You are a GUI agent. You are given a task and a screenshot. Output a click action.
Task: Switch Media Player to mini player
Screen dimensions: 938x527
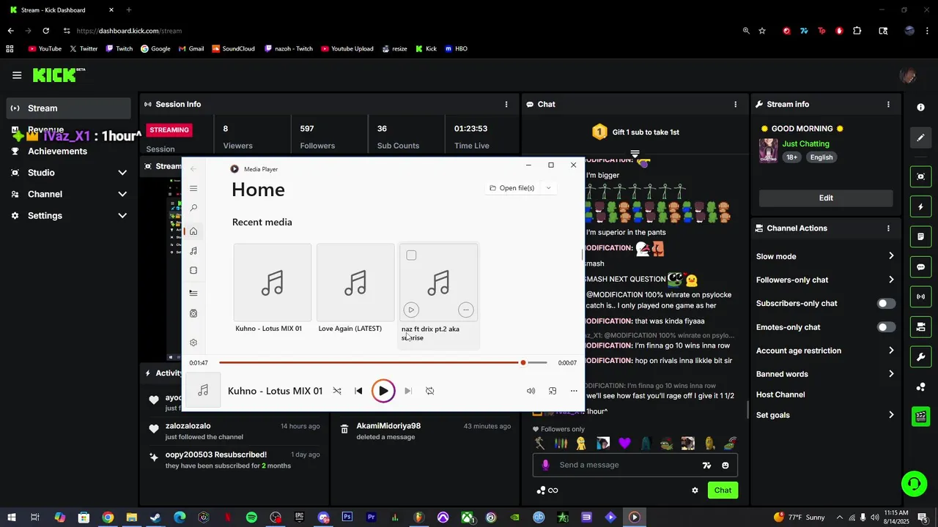[553, 391]
